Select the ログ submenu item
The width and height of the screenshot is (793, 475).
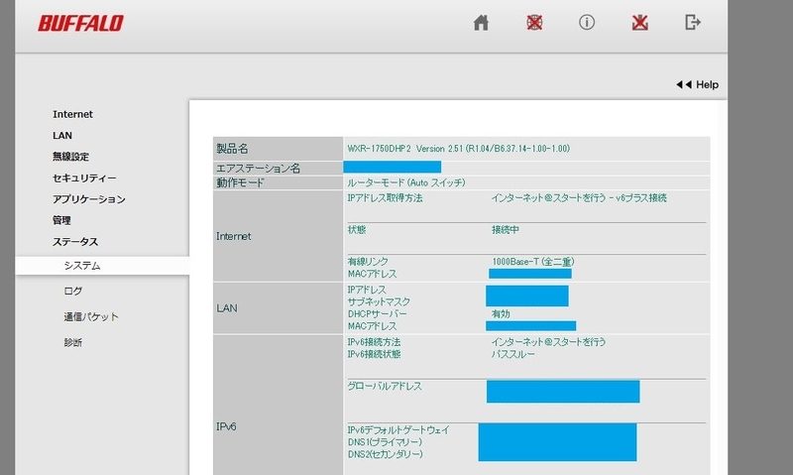pyautogui.click(x=72, y=291)
